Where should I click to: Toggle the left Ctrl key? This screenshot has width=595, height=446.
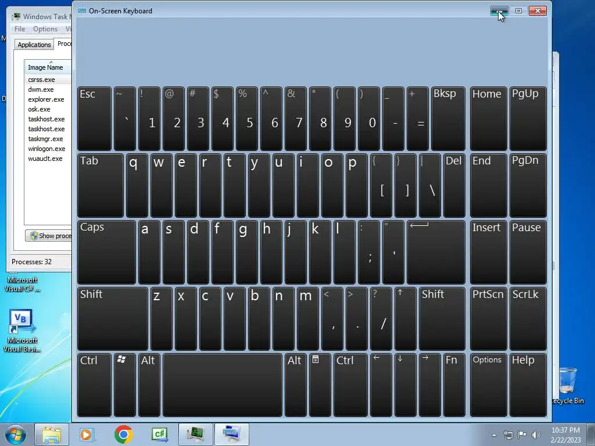pos(94,385)
